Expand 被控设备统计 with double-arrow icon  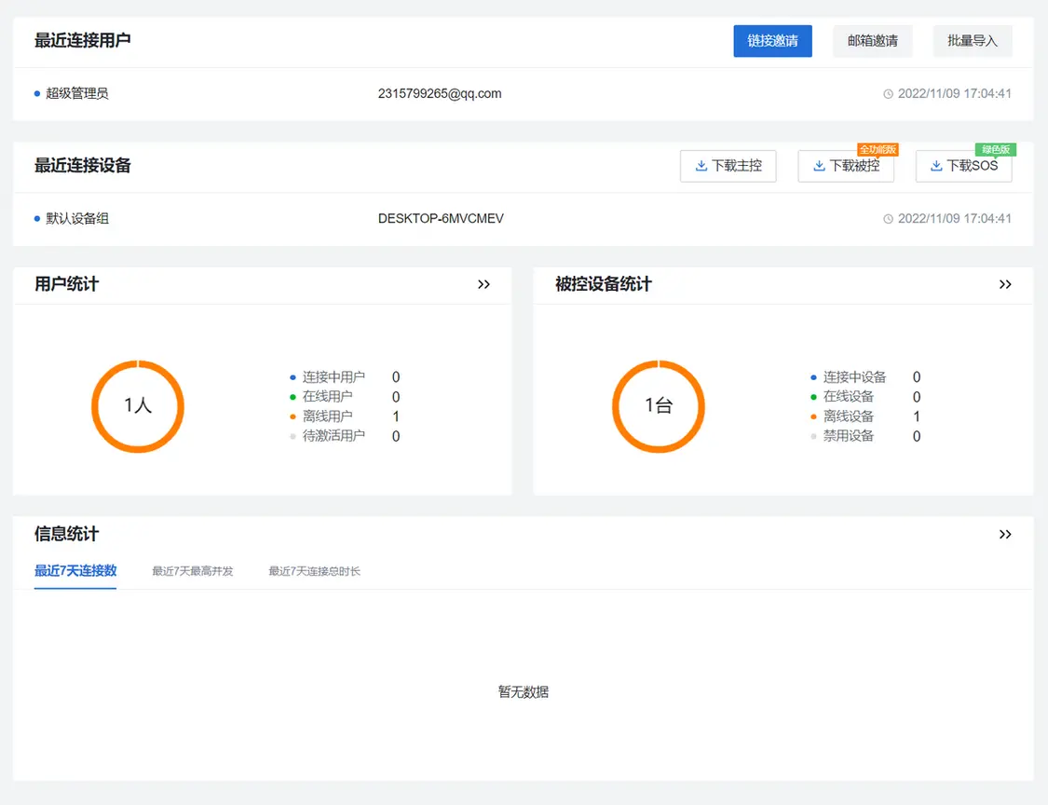click(x=1004, y=285)
